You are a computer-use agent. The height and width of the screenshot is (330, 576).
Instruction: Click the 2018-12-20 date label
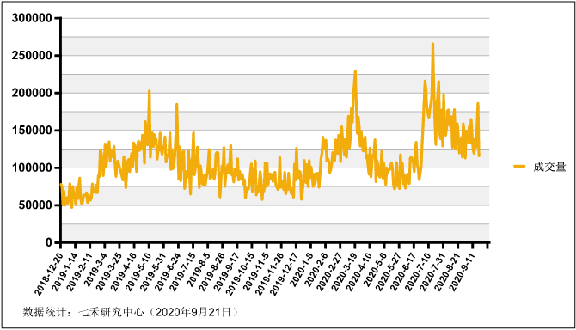pos(49,273)
